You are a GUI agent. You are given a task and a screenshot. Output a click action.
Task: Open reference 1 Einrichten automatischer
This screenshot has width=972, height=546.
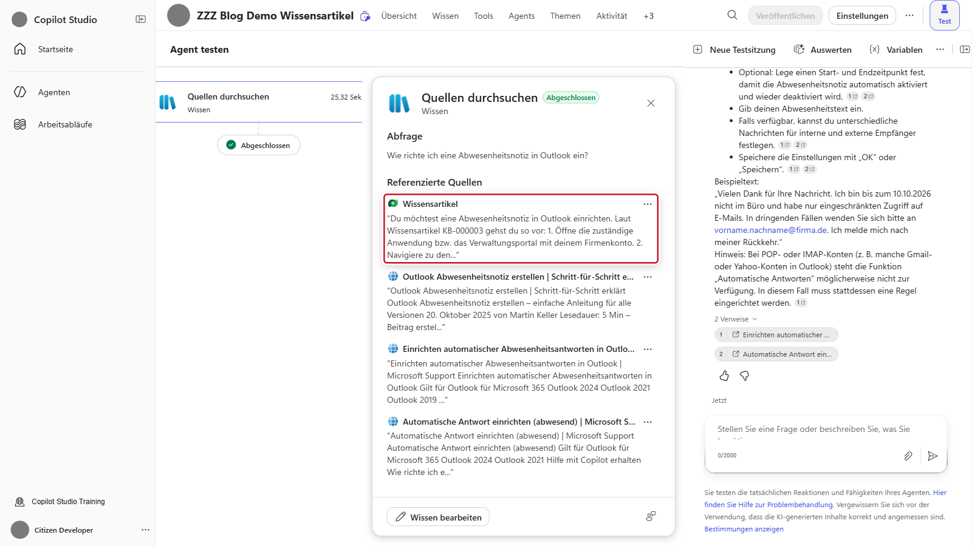click(776, 335)
